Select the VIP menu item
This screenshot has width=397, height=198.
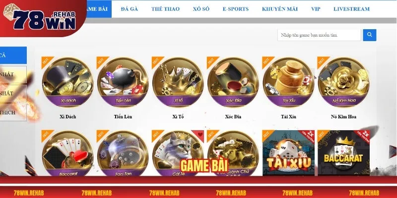click(316, 9)
